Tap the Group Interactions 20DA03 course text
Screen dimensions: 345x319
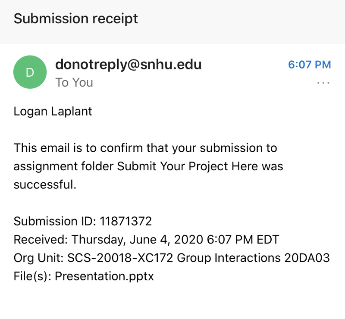point(253,258)
